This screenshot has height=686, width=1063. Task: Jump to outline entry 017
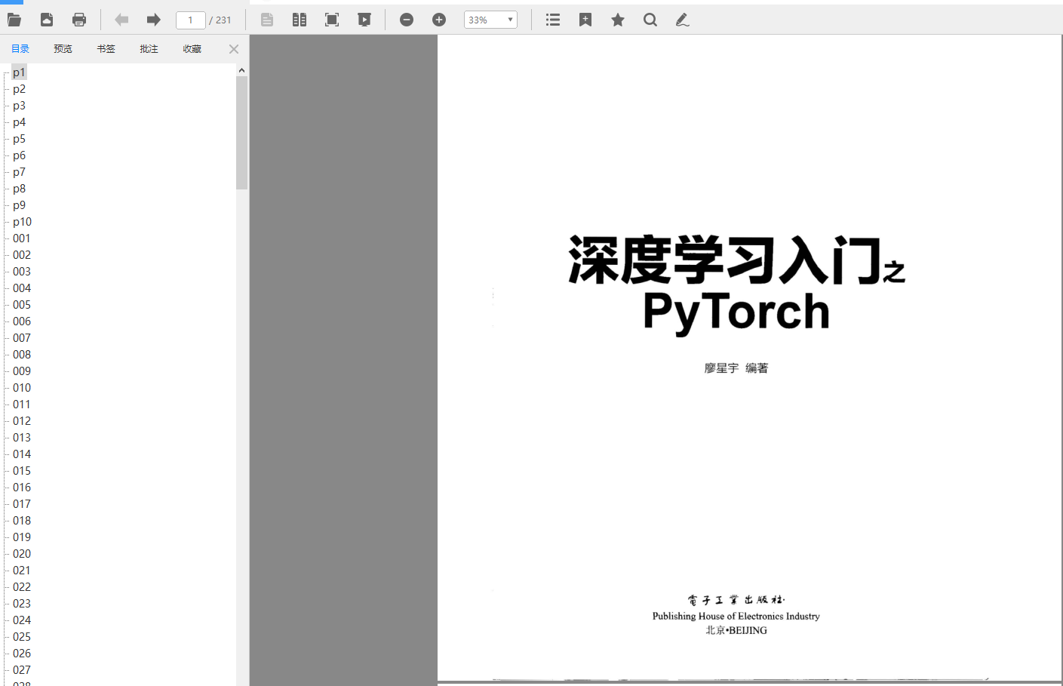pos(22,504)
